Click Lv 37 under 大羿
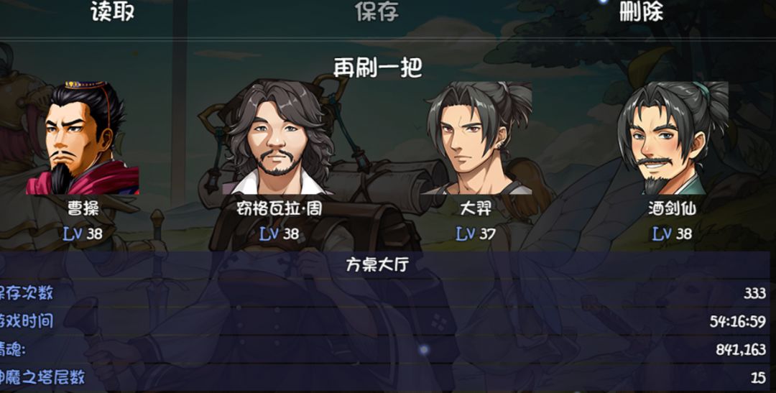This screenshot has width=776, height=393. tap(475, 234)
